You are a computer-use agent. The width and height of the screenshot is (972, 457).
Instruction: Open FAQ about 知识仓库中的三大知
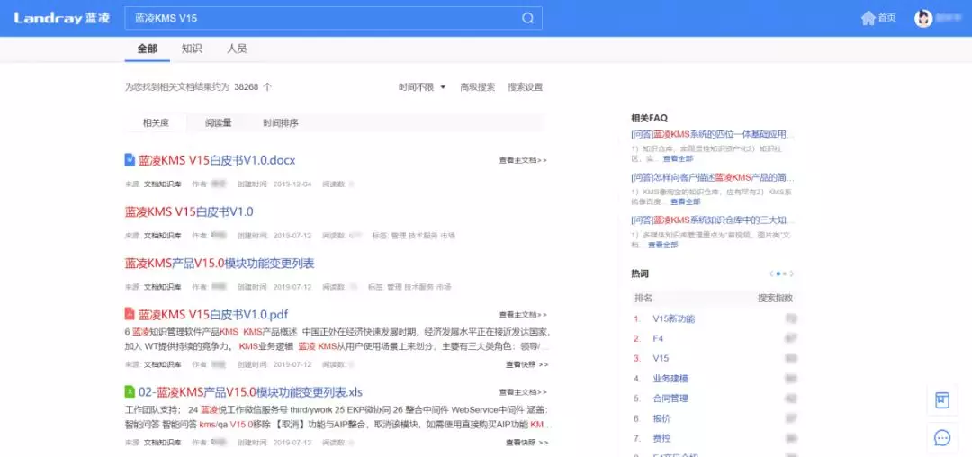[x=713, y=220]
